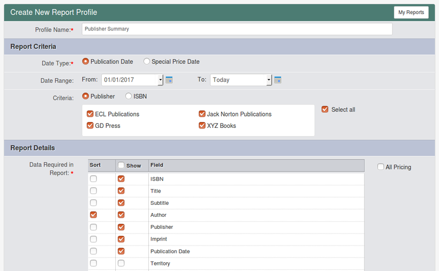This screenshot has height=271, width=439.
Task: Choose the Publisher criteria radio button
Action: [86, 96]
